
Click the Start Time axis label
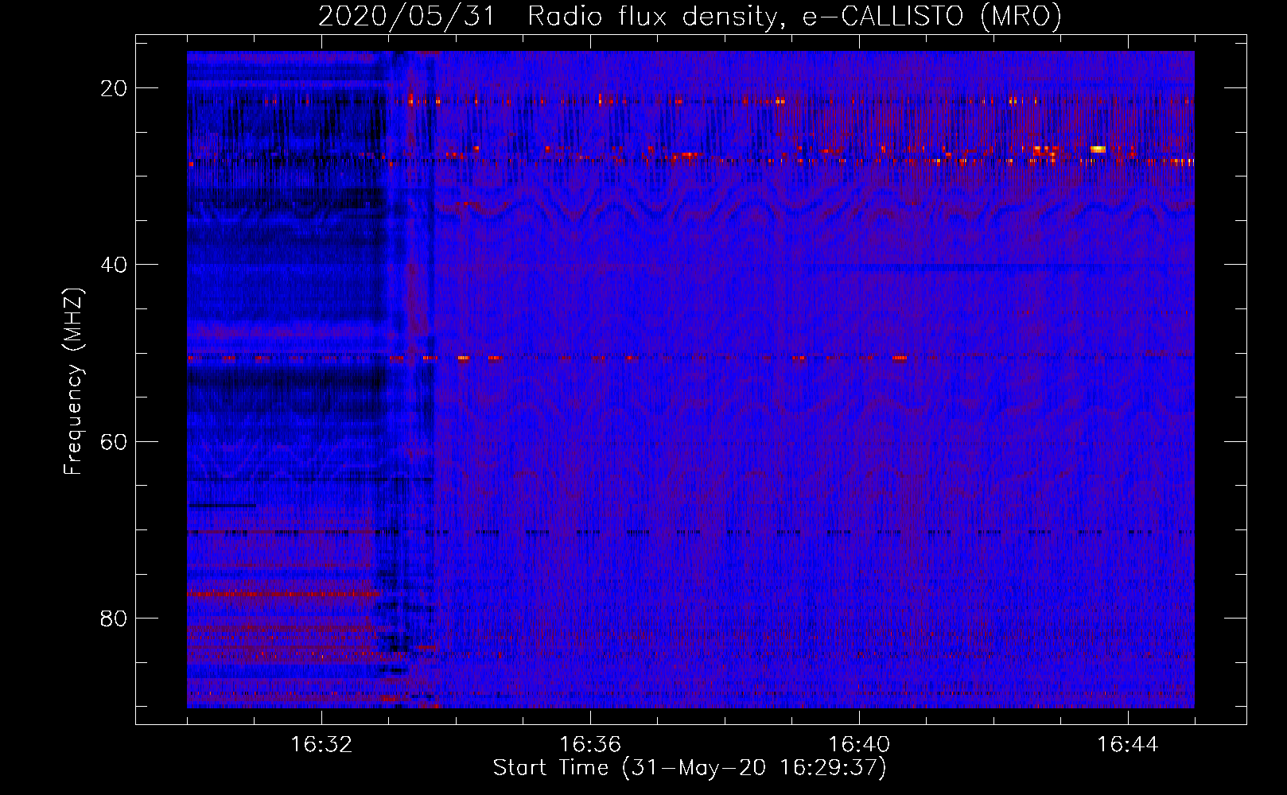(690, 768)
